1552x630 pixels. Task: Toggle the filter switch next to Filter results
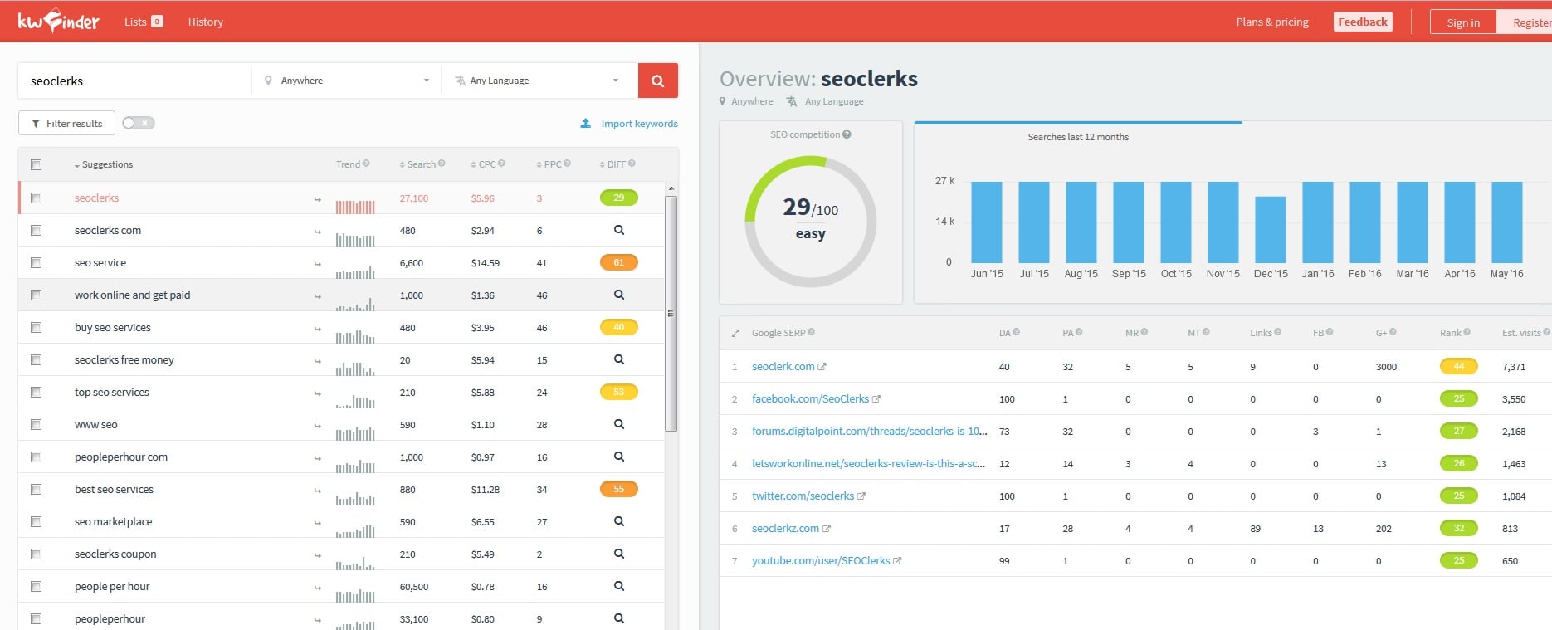click(139, 123)
